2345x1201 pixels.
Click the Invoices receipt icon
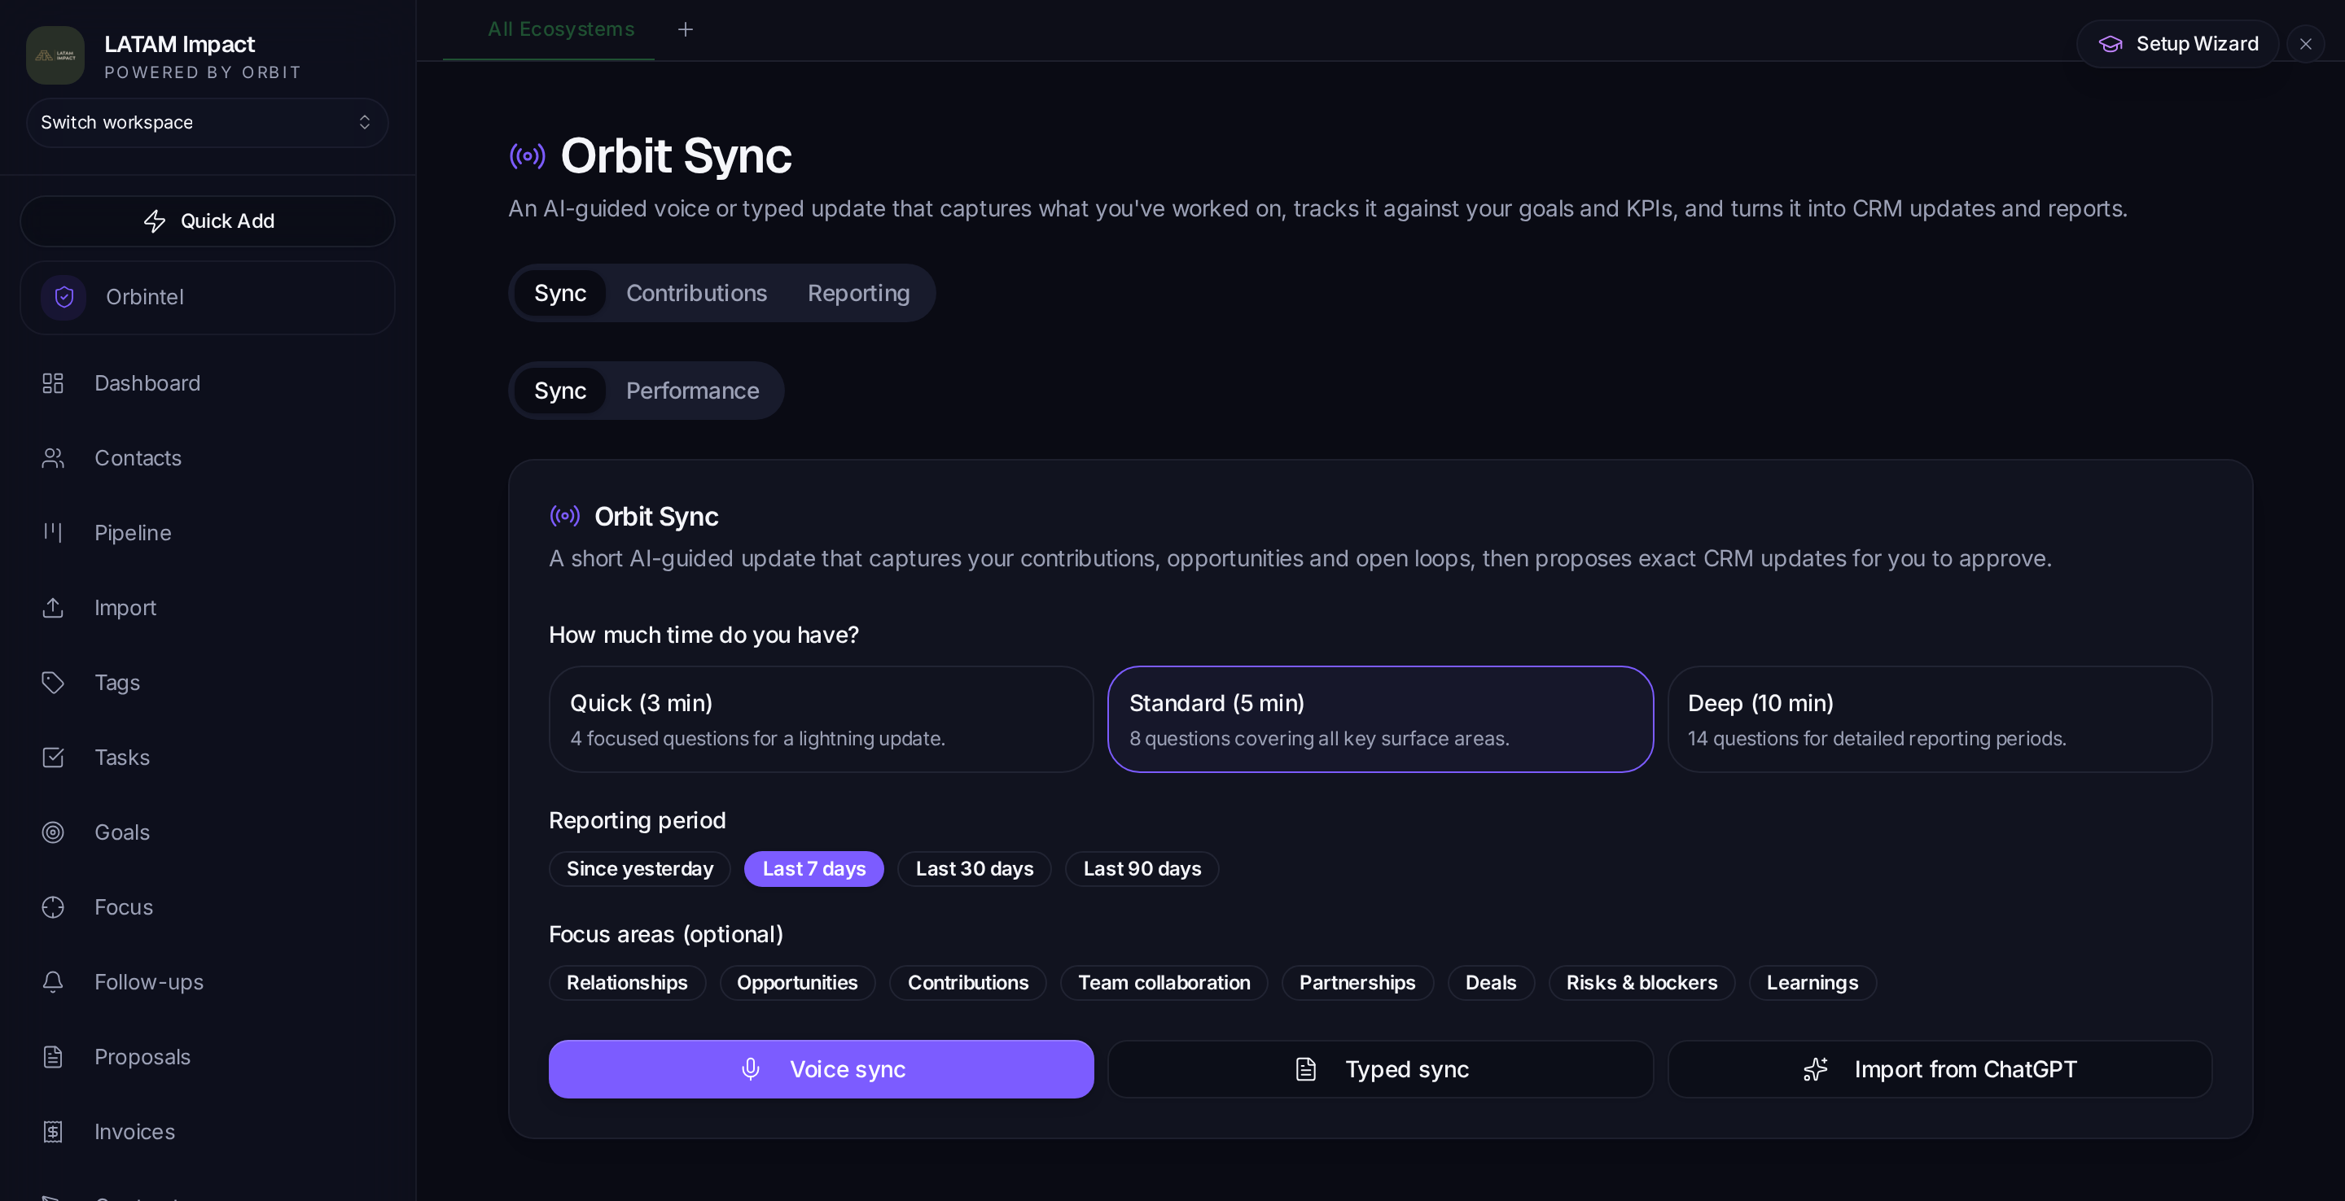pyautogui.click(x=53, y=1132)
